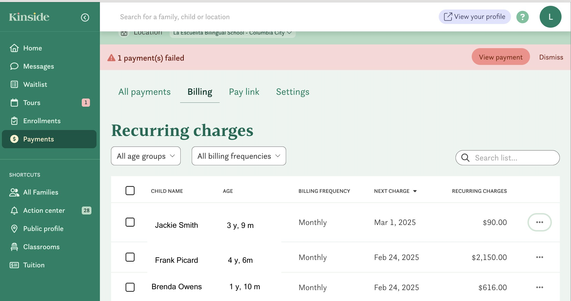Switch to the All payments tab
571x301 pixels.
pos(144,92)
